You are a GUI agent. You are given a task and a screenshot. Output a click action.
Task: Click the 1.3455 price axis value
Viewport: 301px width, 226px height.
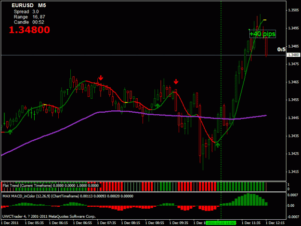(293, 100)
